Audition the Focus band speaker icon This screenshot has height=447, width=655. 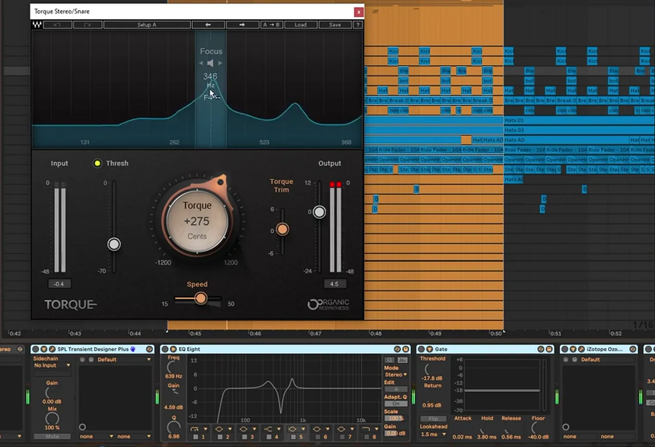tap(210, 63)
